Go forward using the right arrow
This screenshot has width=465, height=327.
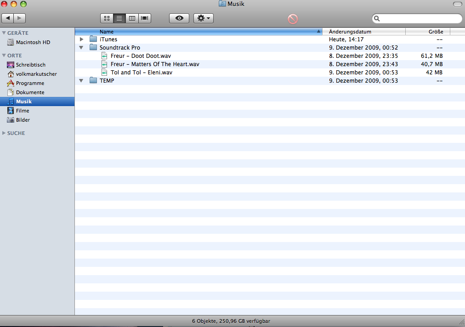pyautogui.click(x=19, y=18)
